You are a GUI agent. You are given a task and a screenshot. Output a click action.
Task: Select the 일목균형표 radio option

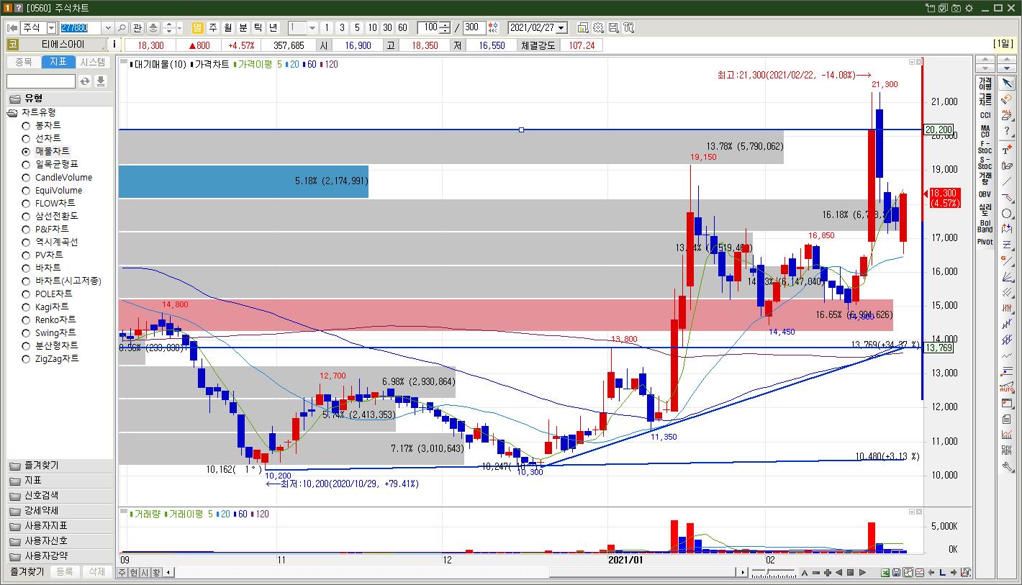[x=26, y=164]
